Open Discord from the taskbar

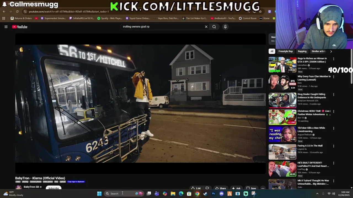221,194
